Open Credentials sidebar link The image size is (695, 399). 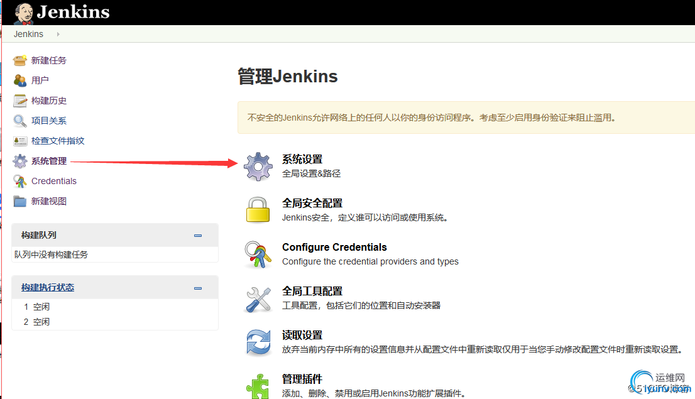(54, 181)
